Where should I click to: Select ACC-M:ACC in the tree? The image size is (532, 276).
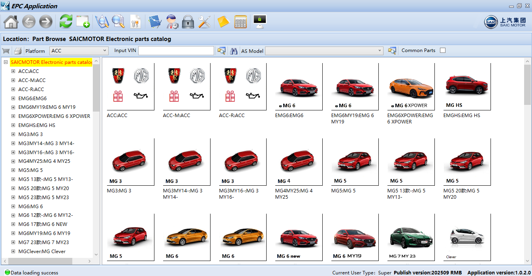32,80
